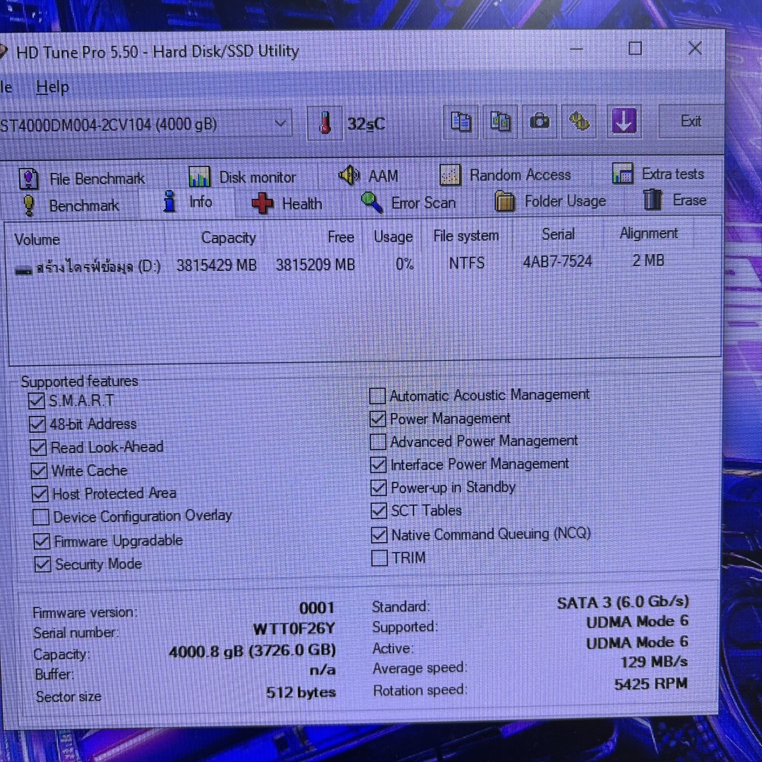
Task: Click the purple down-arrow minimize to tray icon
Action: tap(623, 121)
